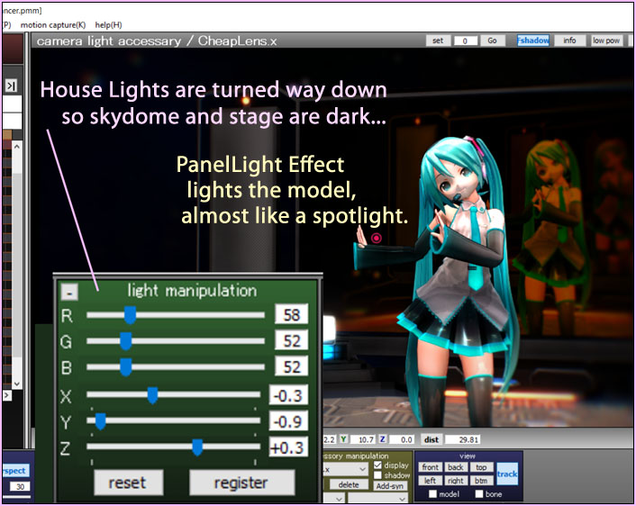Viewport: 636px width, 506px height.
Task: Click the X light direction slider
Action: (173, 394)
